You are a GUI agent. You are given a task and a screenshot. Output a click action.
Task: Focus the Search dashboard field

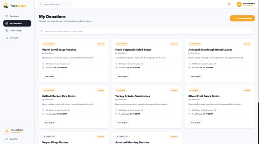pos(55,4)
